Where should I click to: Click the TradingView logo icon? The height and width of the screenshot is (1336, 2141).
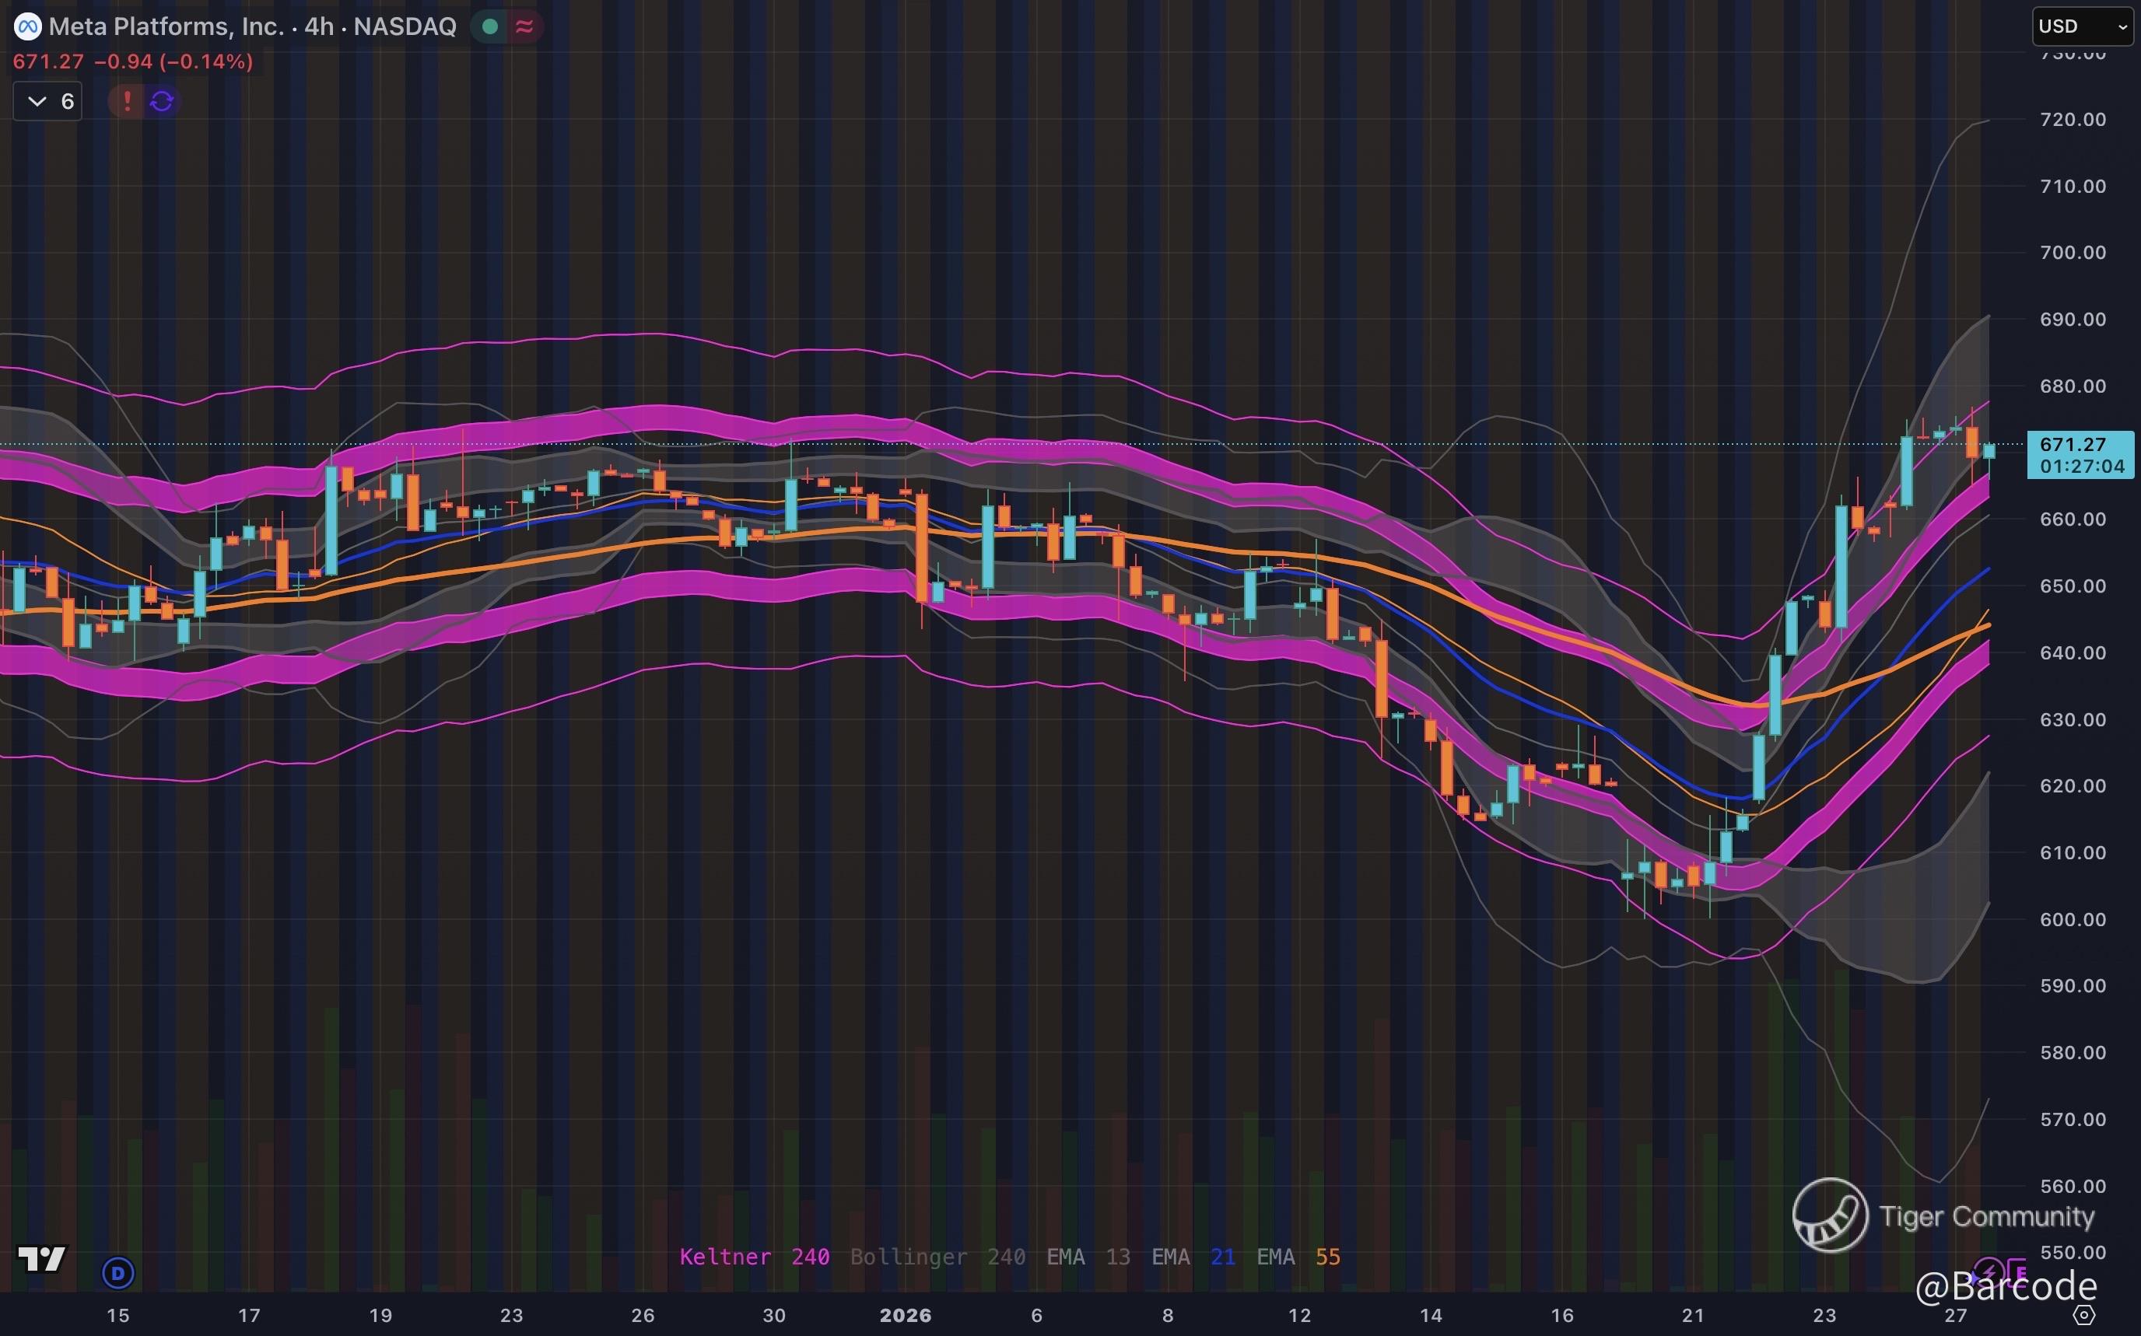coord(41,1258)
